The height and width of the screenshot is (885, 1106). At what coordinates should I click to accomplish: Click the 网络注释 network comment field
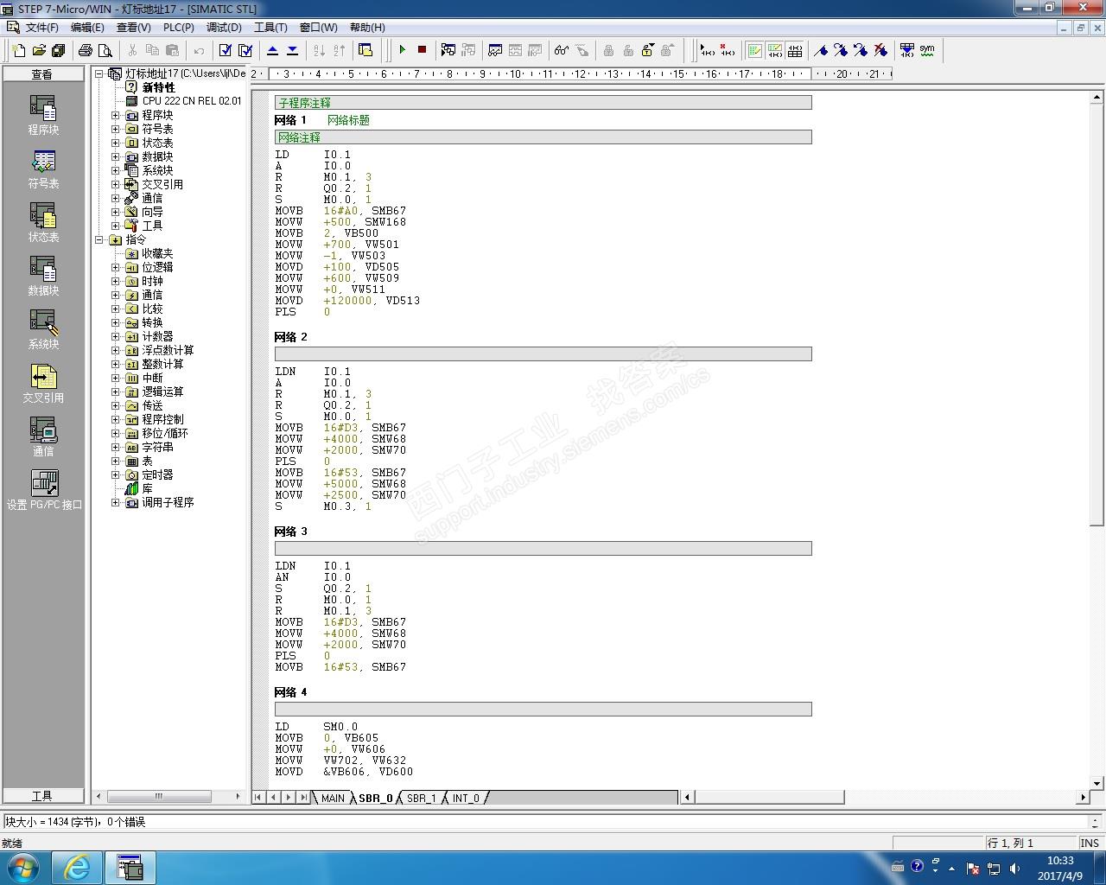click(543, 137)
